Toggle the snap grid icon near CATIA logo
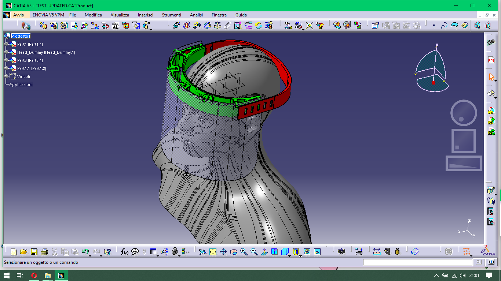Image resolution: width=501 pixels, height=281 pixels. click(x=466, y=252)
